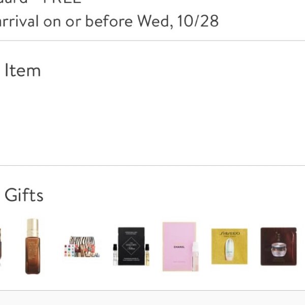Click the partially visible bottle at left edge
This screenshot has width=305, height=305.
[1, 247]
